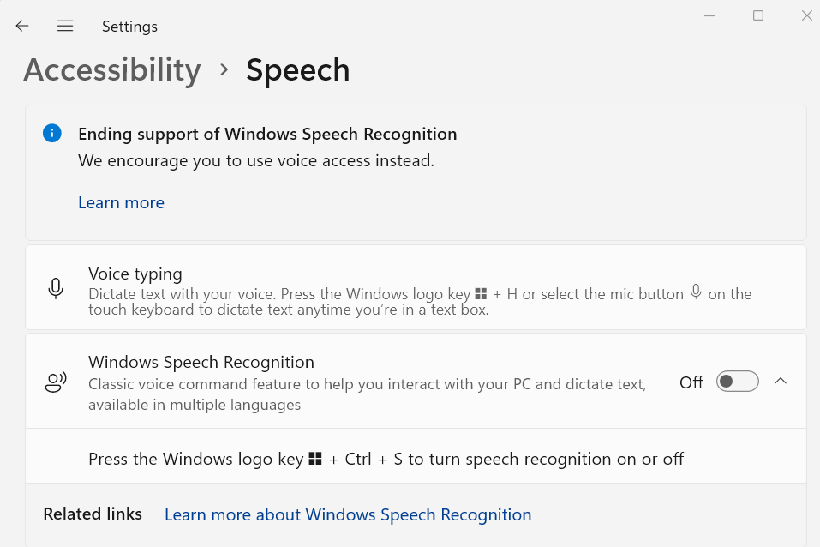Navigate to Accessibility in the breadcrumb
Viewport: 820px width, 547px height.
[x=112, y=69]
